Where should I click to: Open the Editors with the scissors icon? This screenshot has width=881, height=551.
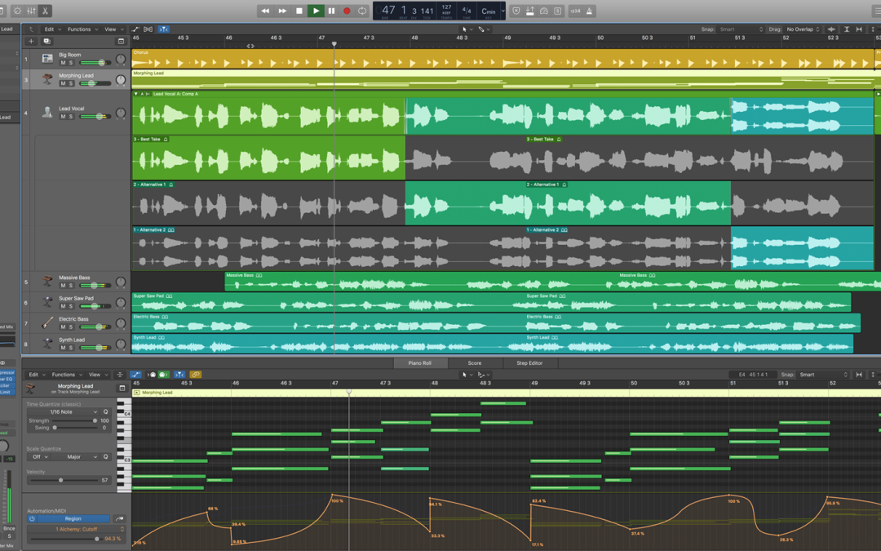45,11
